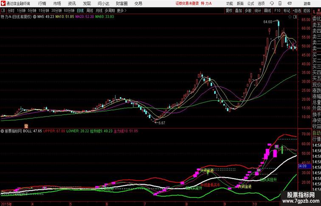Toggle the side panel icon beside 分时
321x206 pixels.
pos(3,11)
